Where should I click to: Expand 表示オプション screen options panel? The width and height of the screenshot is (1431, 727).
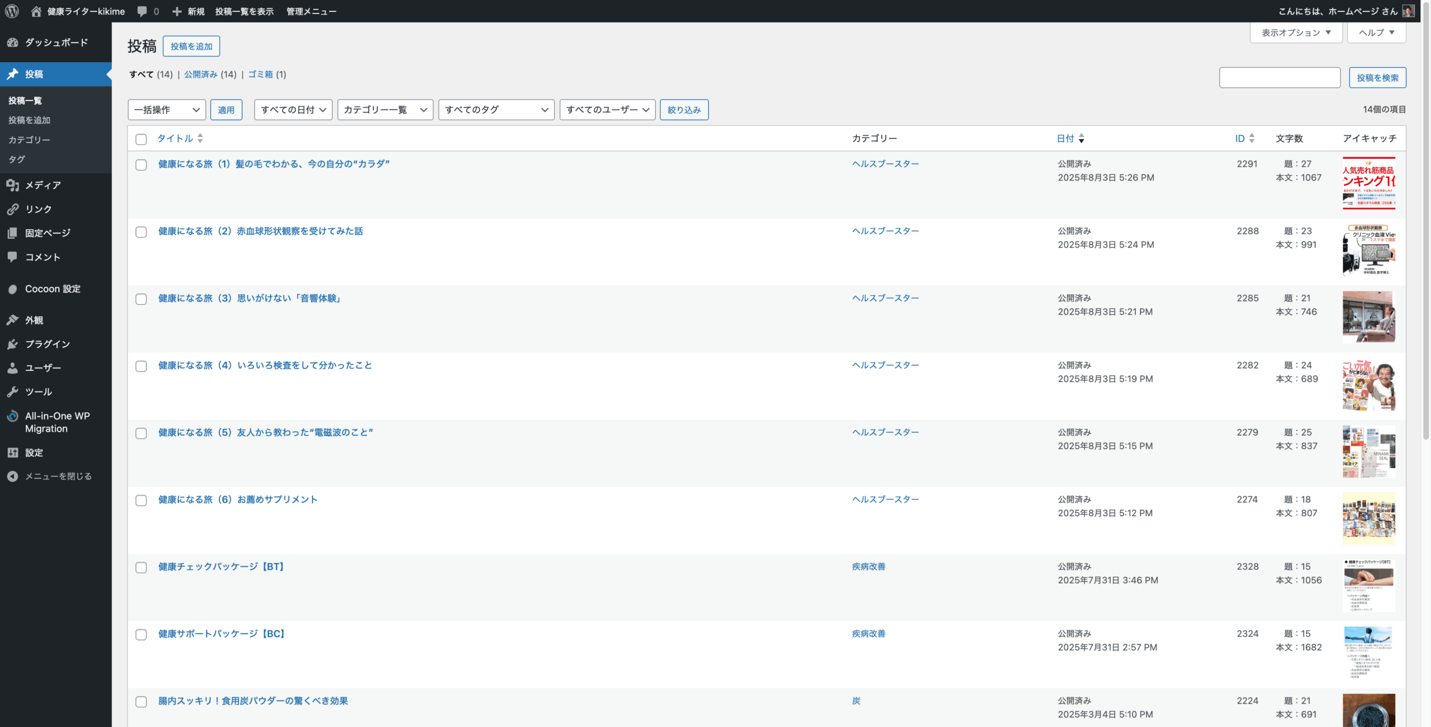(x=1296, y=32)
